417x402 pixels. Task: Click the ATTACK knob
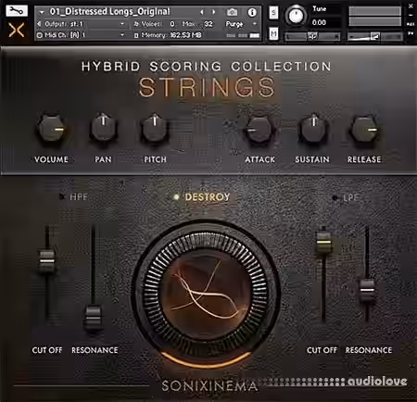(259, 130)
